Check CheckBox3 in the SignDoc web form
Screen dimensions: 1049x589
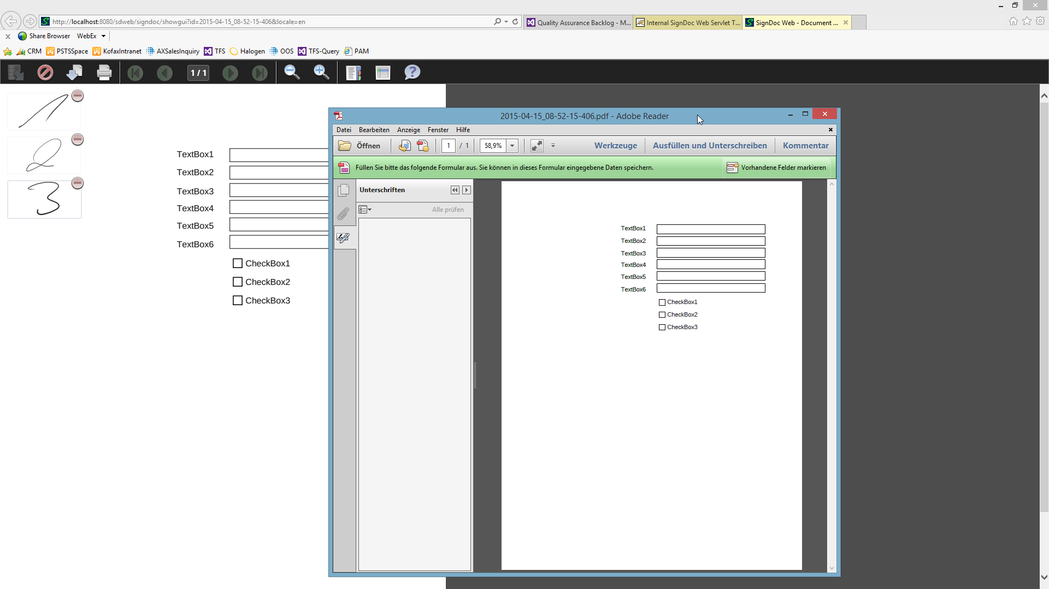click(238, 301)
